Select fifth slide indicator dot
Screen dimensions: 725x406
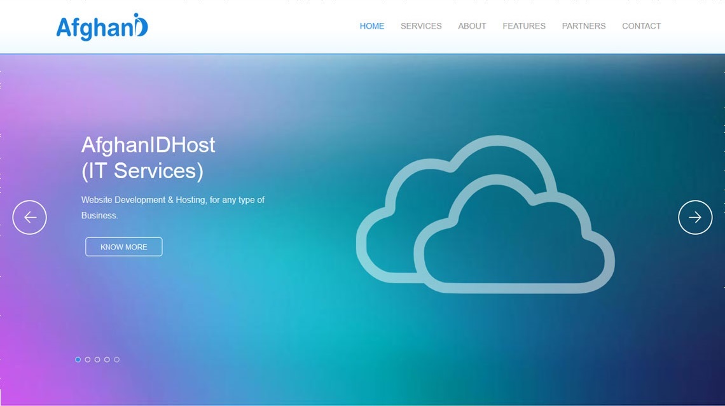[116, 360]
